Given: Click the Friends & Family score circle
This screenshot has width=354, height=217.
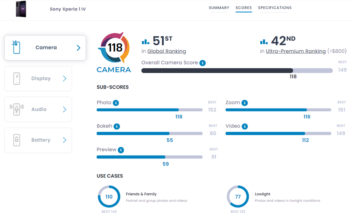Looking at the screenshot, I should (x=109, y=197).
